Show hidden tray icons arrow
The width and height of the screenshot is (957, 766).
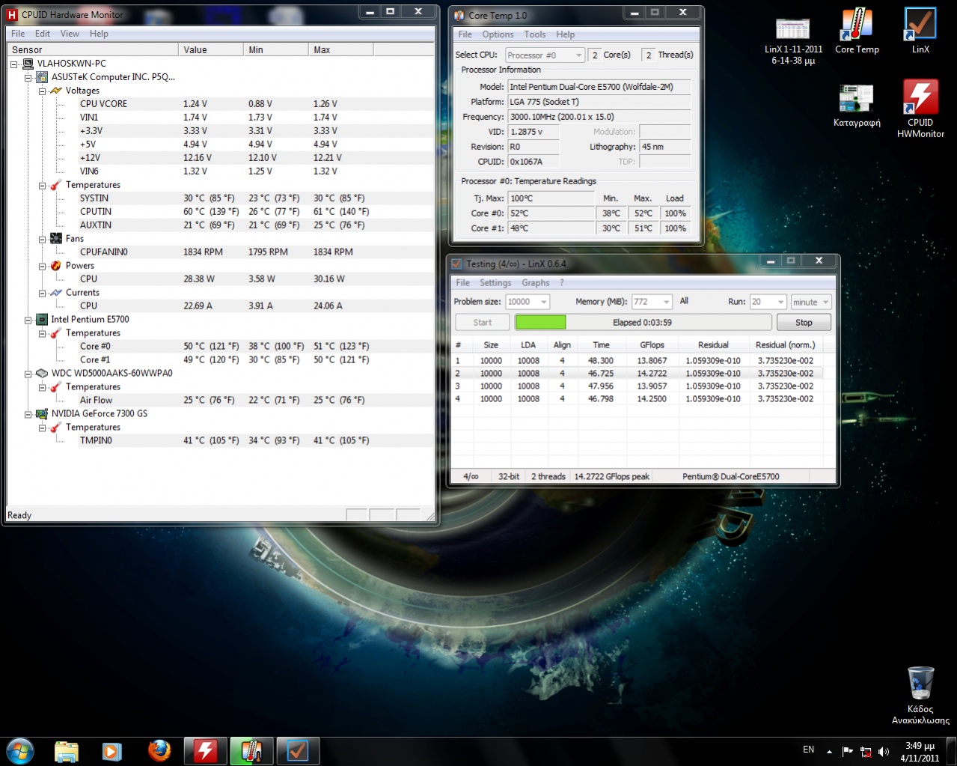(829, 751)
